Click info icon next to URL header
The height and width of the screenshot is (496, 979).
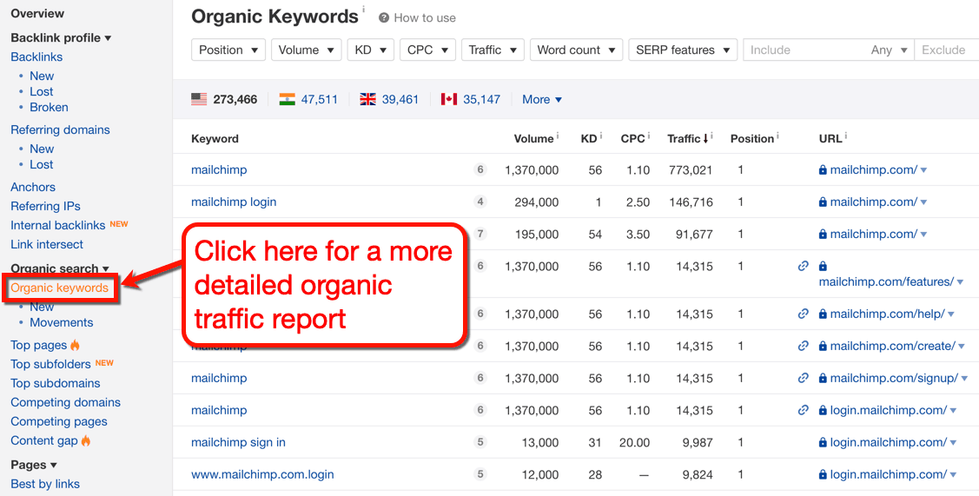click(x=845, y=136)
